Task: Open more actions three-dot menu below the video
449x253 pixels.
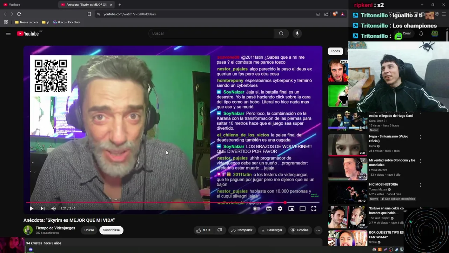Action: pos(318,230)
